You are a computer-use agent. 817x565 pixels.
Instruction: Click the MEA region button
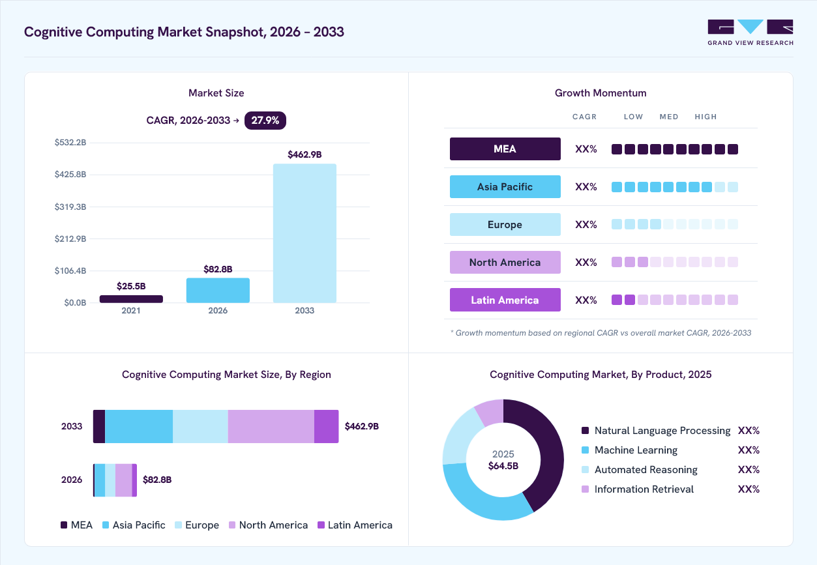pos(505,149)
